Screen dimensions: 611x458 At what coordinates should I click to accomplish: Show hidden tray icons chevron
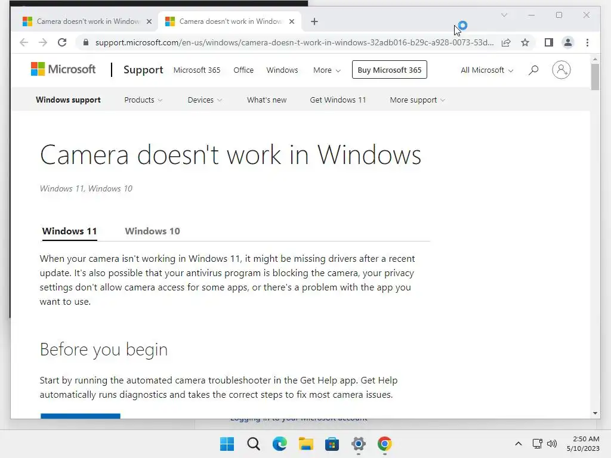[519, 444]
